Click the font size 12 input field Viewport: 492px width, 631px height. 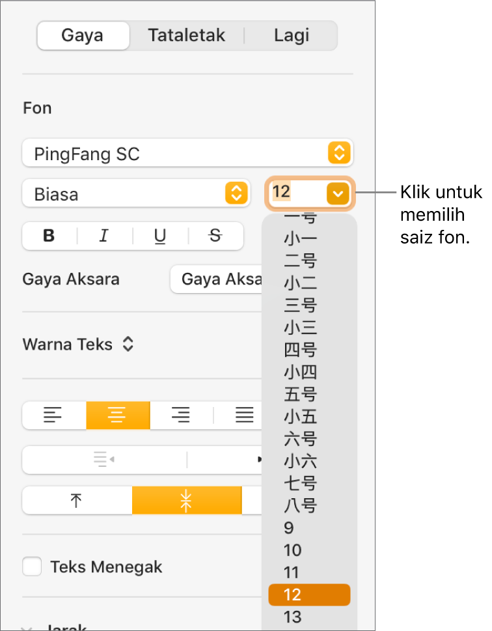pos(297,192)
